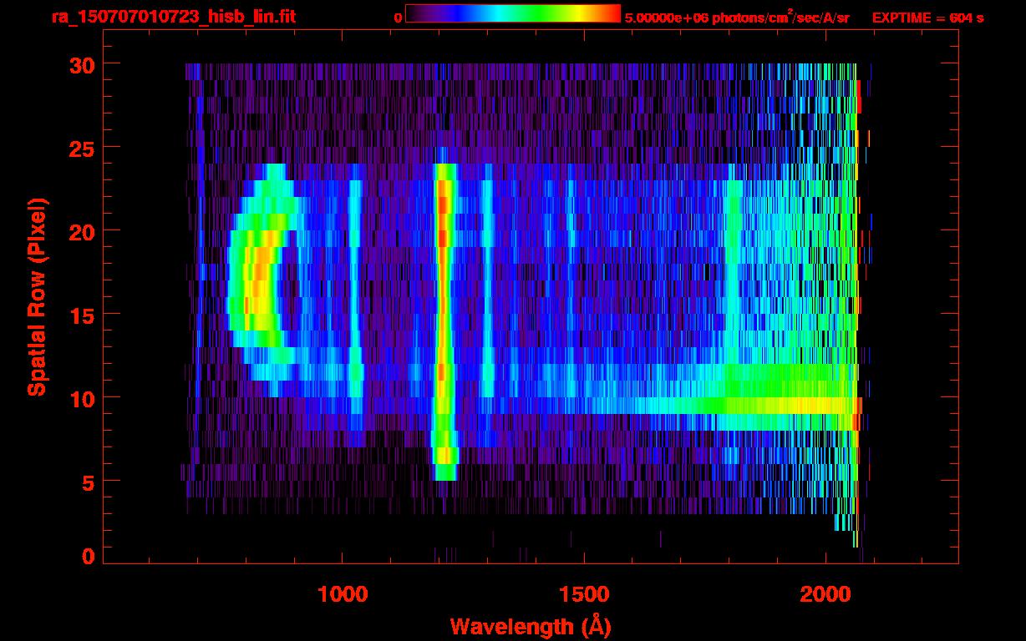This screenshot has height=641, width=1026.
Task: Click the 2000 wavelength tick label
Action: [825, 594]
